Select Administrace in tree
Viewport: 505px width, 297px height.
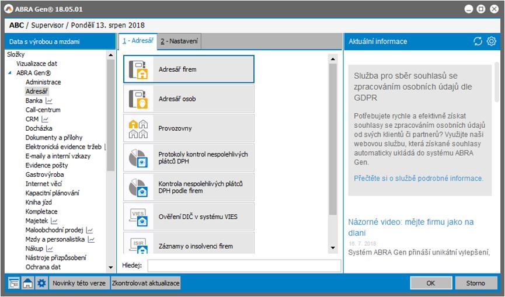[x=43, y=82]
